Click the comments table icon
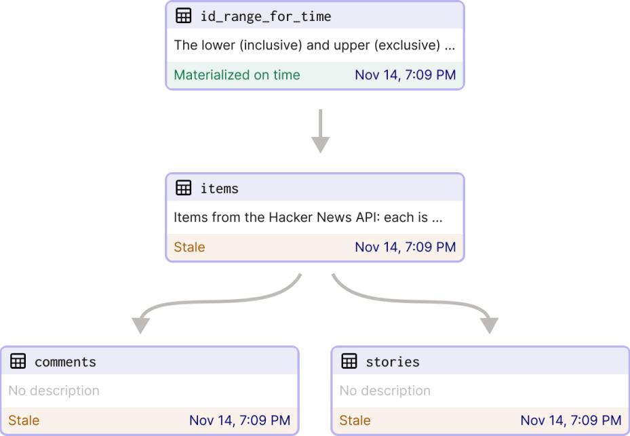 18,361
